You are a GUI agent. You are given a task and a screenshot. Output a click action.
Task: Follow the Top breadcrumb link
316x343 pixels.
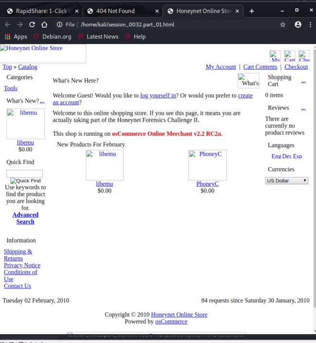(7, 67)
